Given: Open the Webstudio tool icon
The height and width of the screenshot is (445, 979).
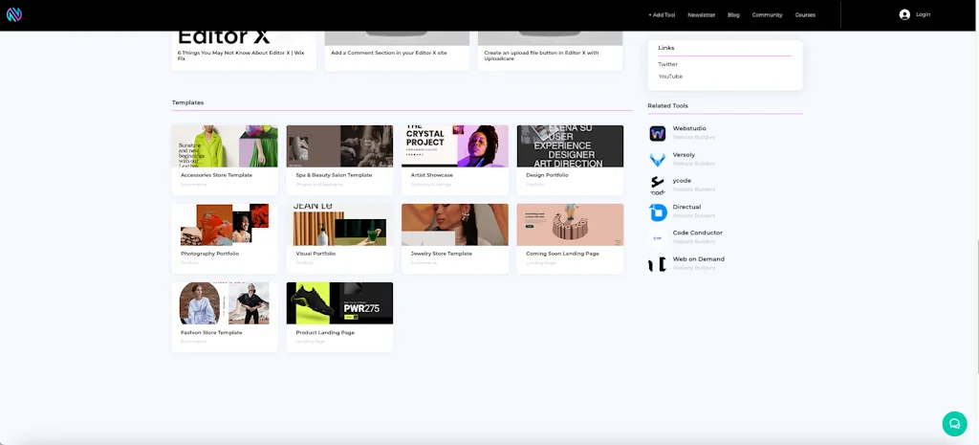Looking at the screenshot, I should pos(658,133).
